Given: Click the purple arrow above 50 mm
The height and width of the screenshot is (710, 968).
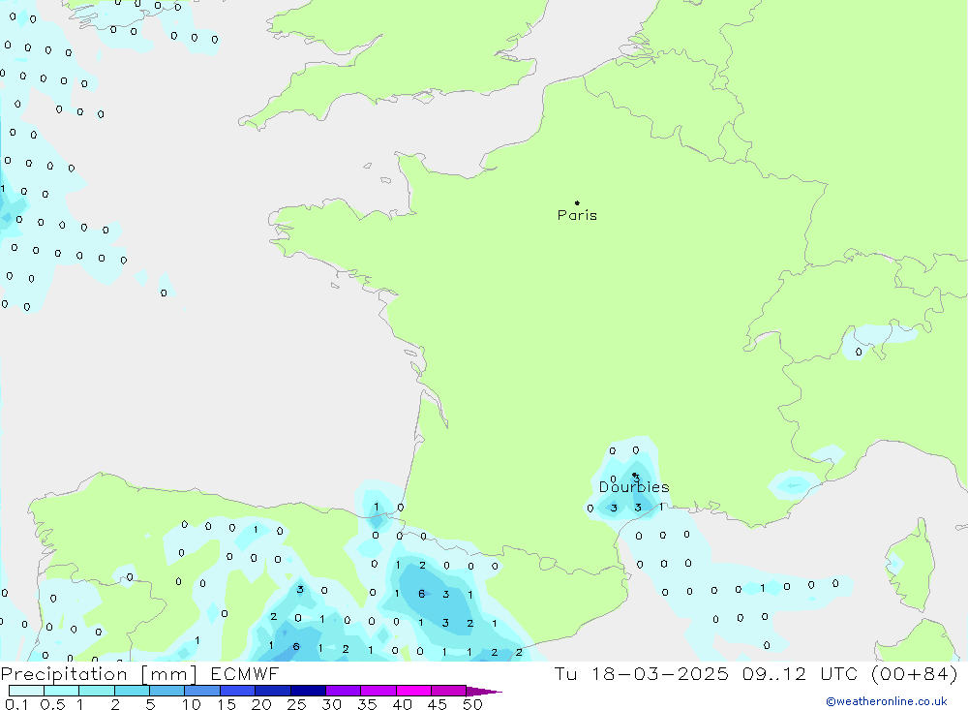Looking at the screenshot, I should pyautogui.click(x=484, y=692).
